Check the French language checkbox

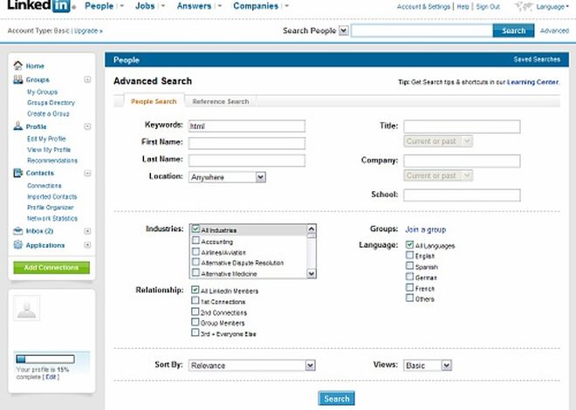pyautogui.click(x=409, y=287)
